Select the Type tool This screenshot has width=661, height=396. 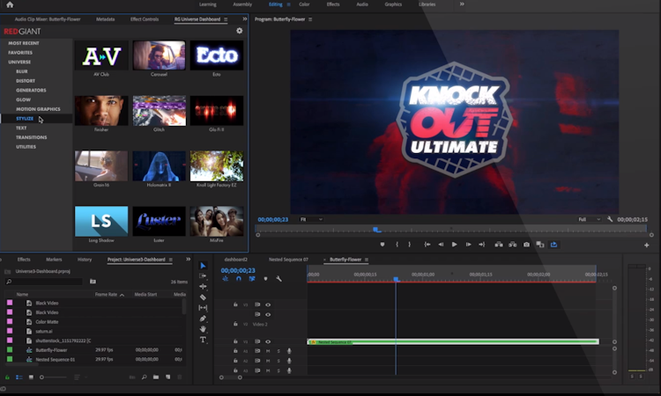(x=203, y=340)
